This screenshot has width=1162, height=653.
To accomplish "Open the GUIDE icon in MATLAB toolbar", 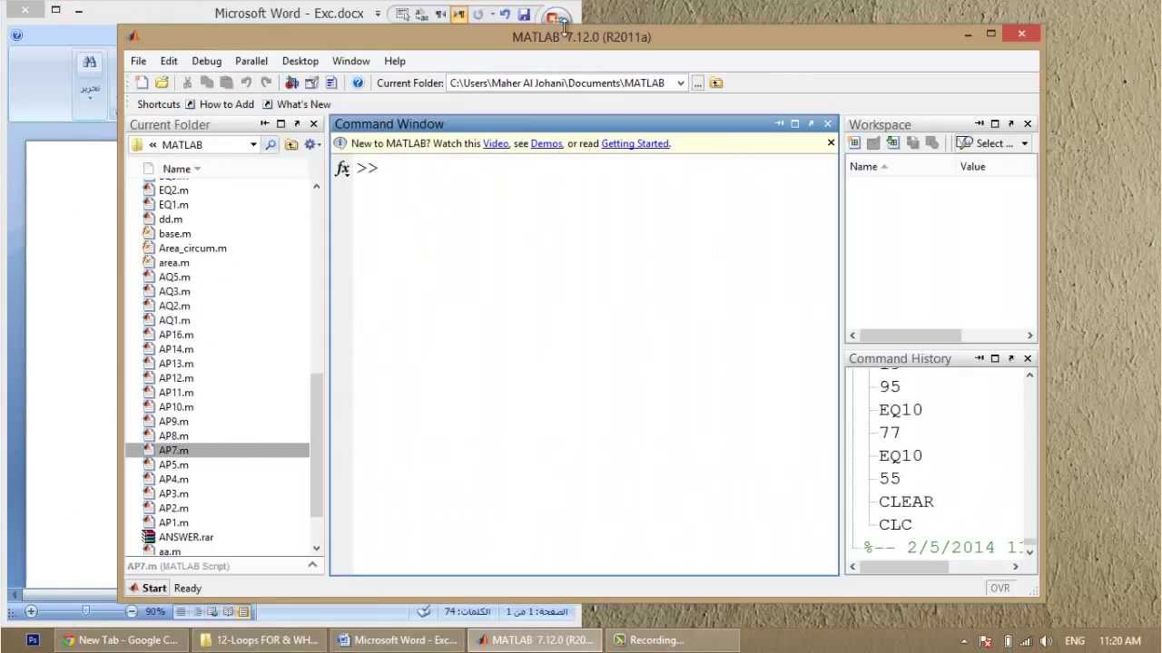I will tap(311, 83).
